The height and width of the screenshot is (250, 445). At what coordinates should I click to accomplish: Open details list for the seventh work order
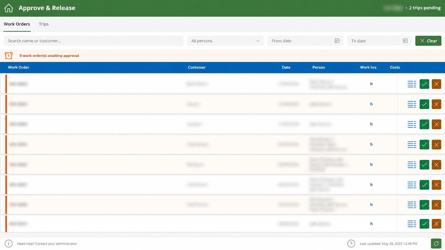[412, 205]
